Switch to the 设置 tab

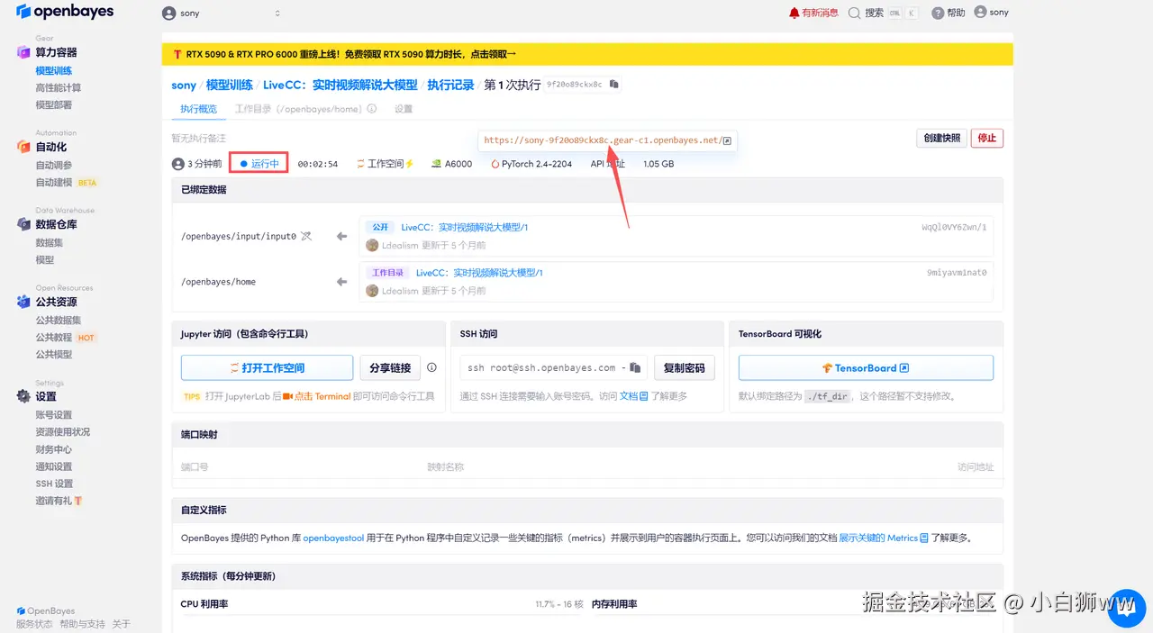pyautogui.click(x=404, y=108)
